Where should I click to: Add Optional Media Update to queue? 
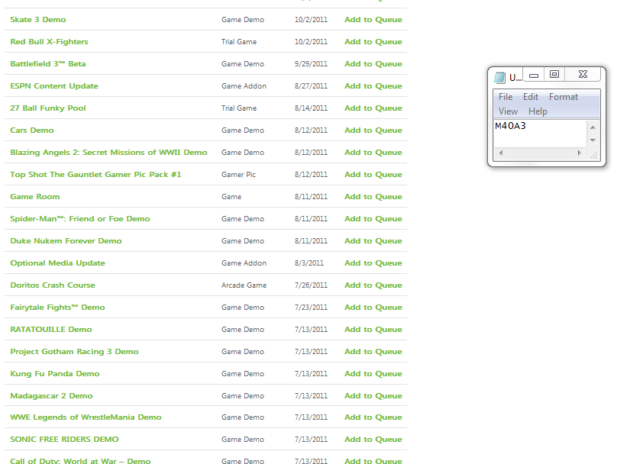click(373, 263)
